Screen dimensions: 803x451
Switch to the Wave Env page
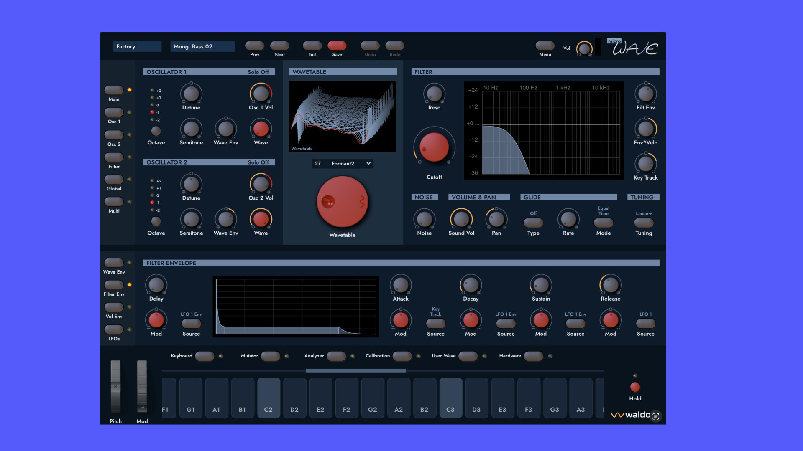(x=114, y=262)
